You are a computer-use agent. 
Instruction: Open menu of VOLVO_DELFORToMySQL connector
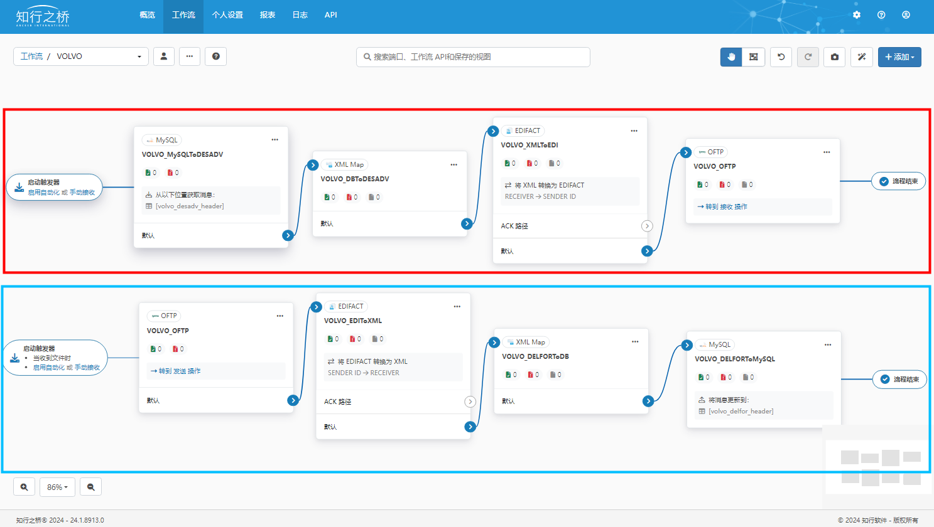click(x=828, y=344)
